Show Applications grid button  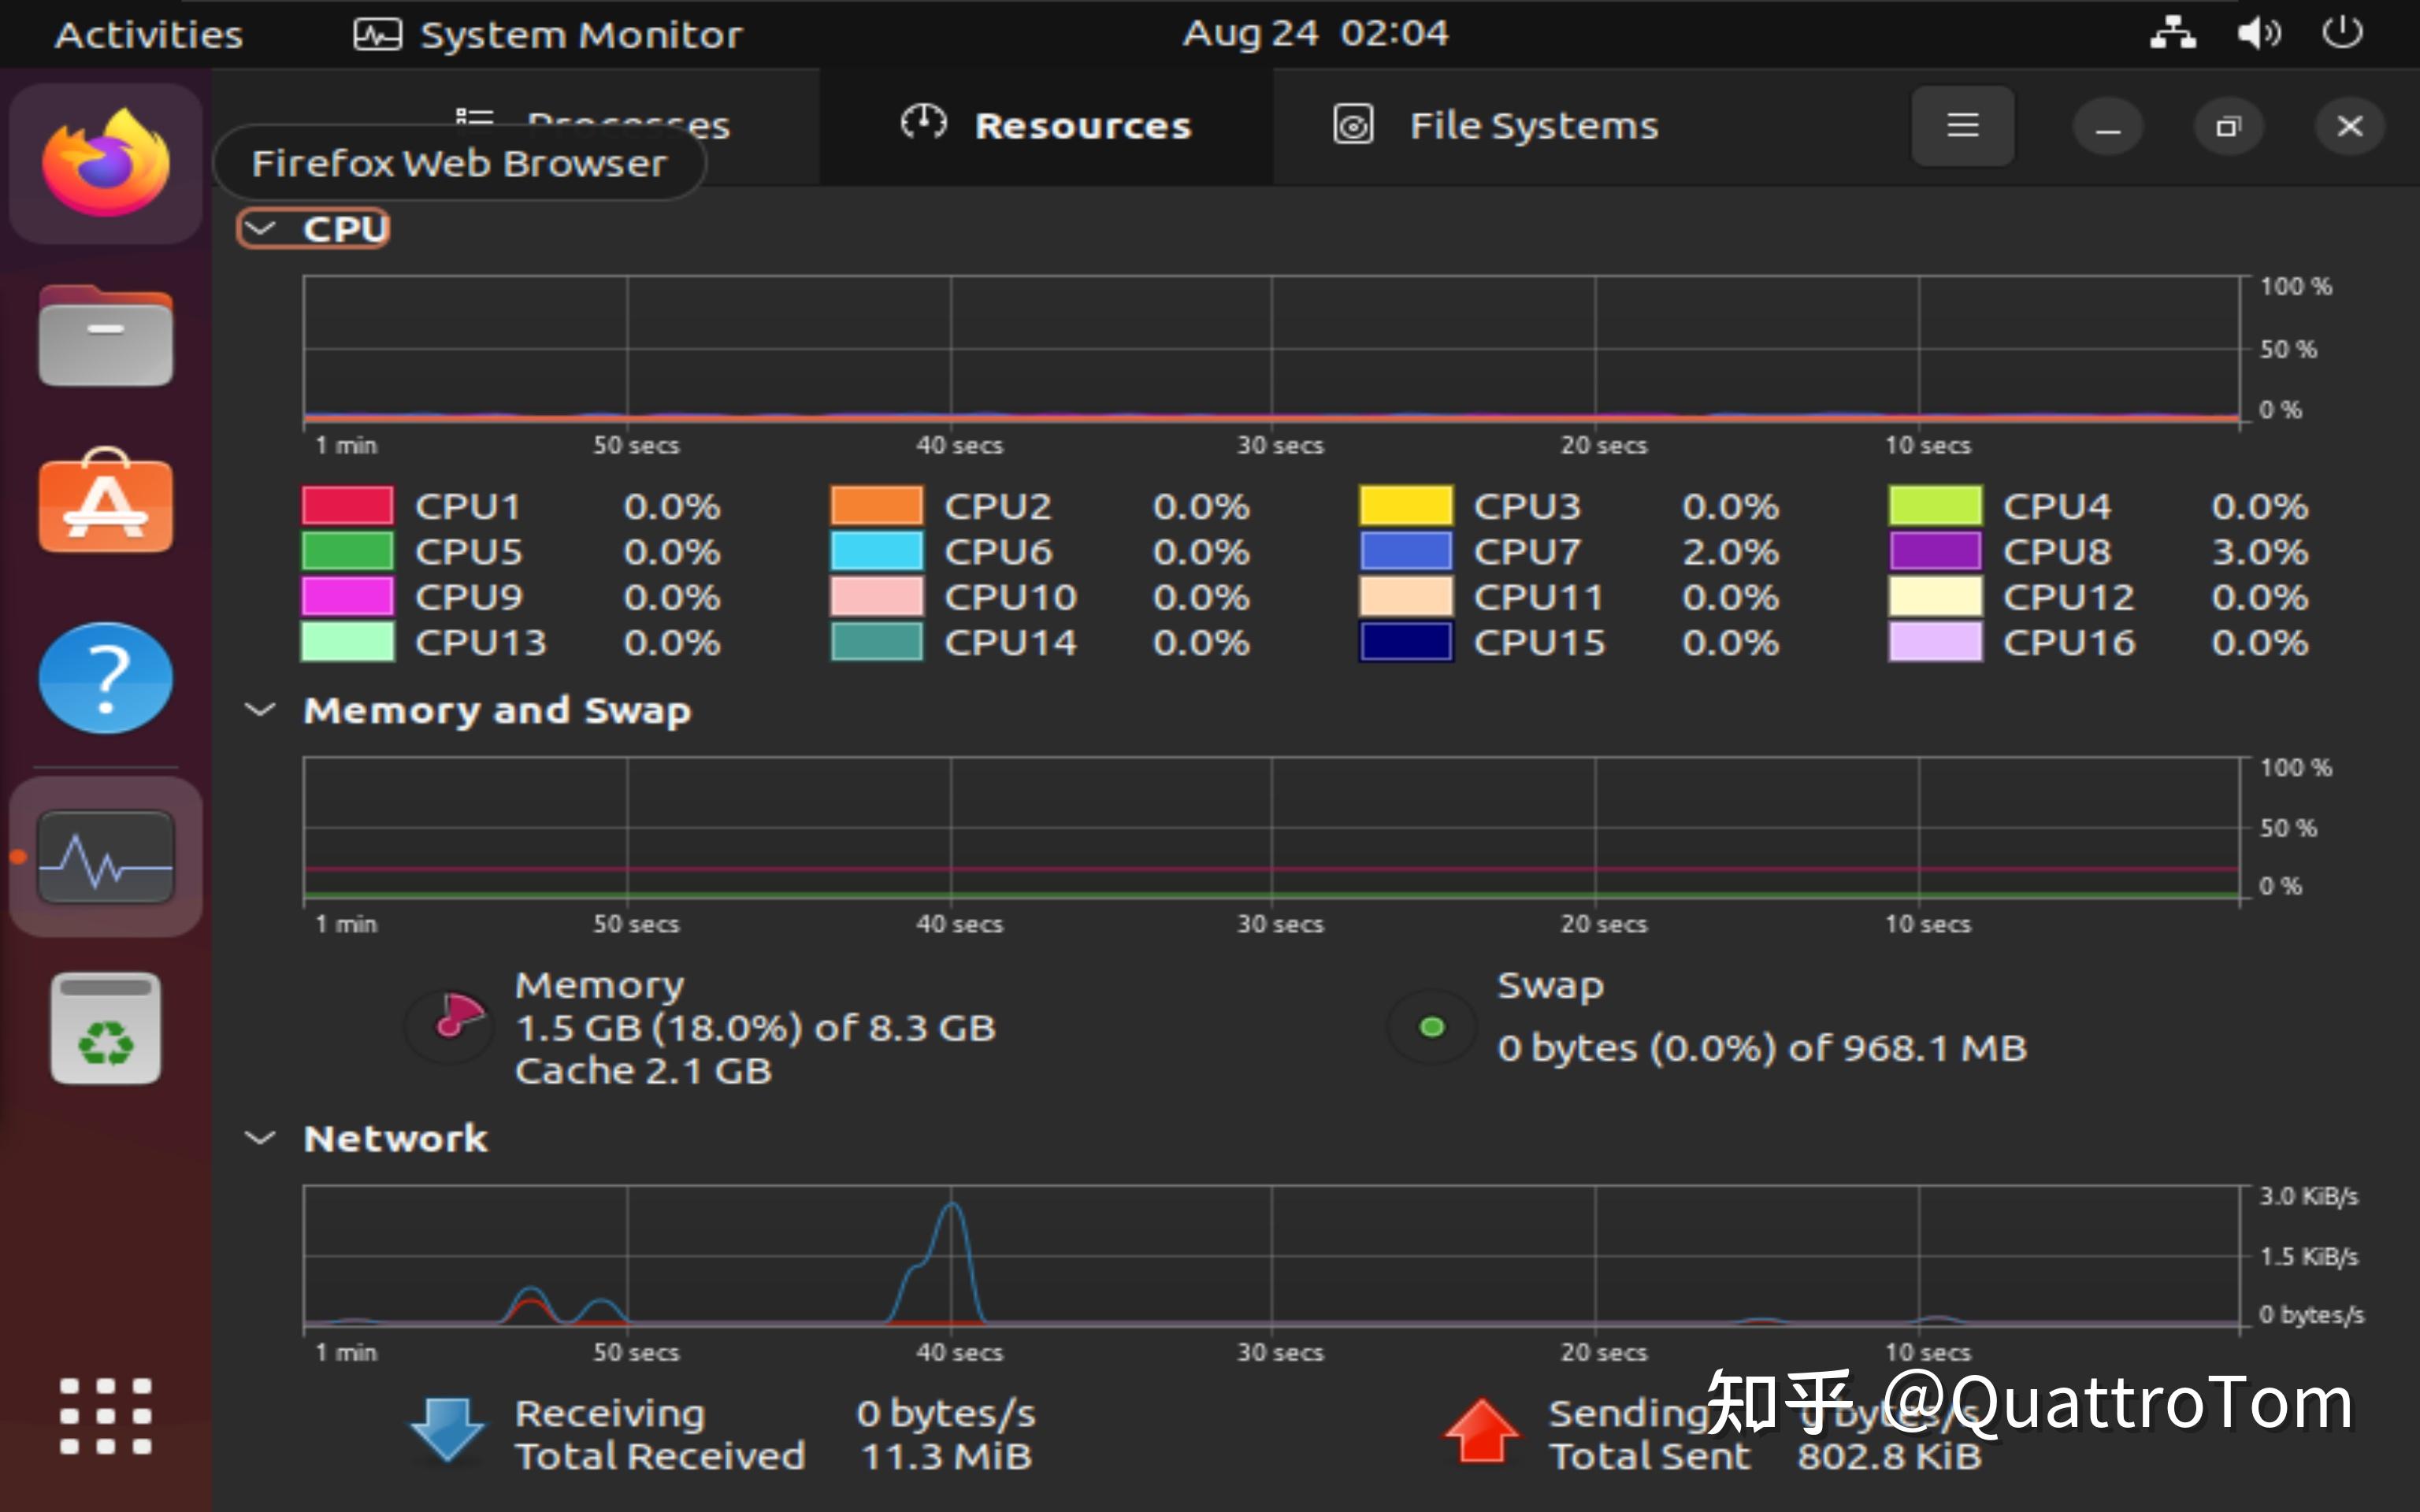point(106,1416)
